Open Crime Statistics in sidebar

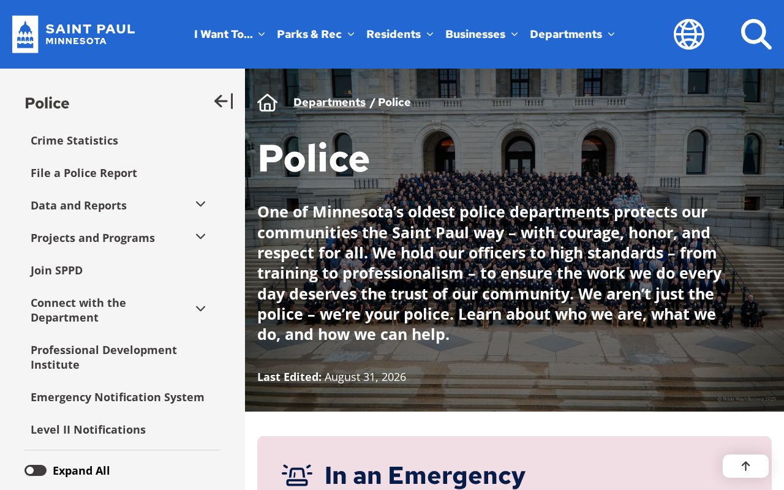74,140
